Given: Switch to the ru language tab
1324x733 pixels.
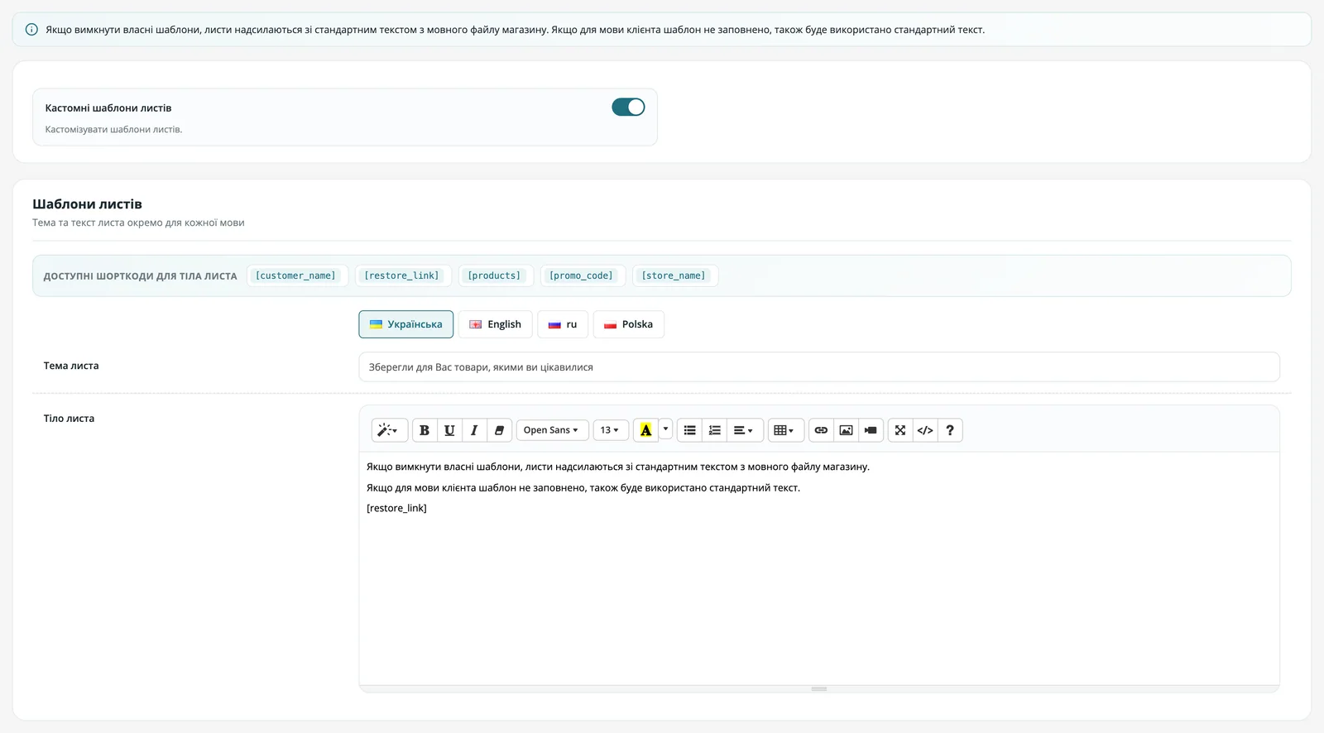Looking at the screenshot, I should [563, 324].
